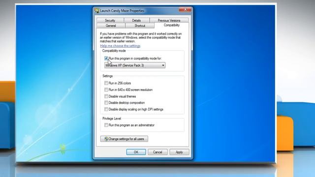The height and width of the screenshot is (177, 315).
Task: Open the Details tab
Action: [137, 21]
